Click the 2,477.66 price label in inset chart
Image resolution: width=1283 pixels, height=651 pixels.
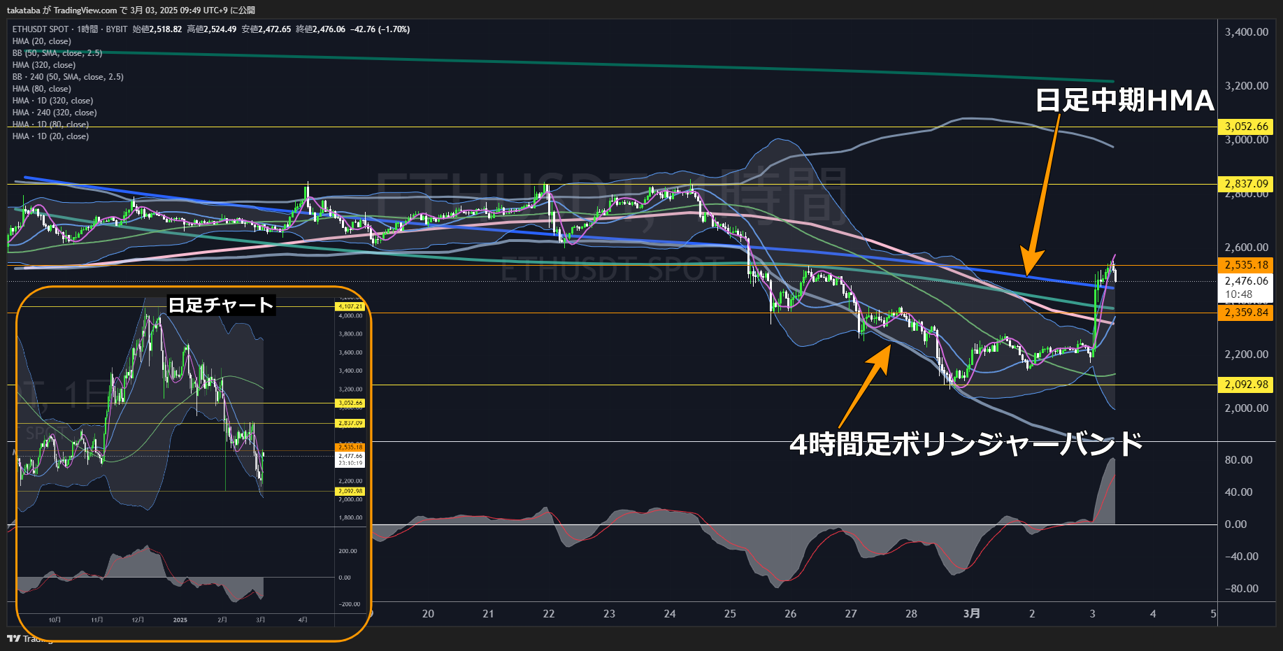coord(350,456)
